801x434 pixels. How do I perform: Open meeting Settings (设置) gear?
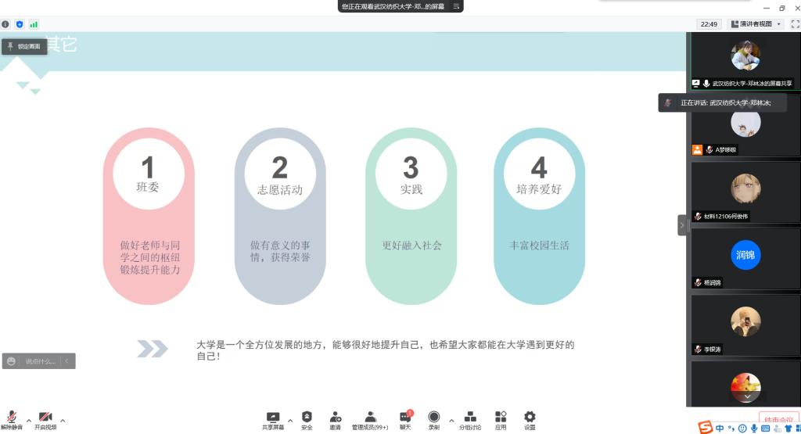pos(530,420)
